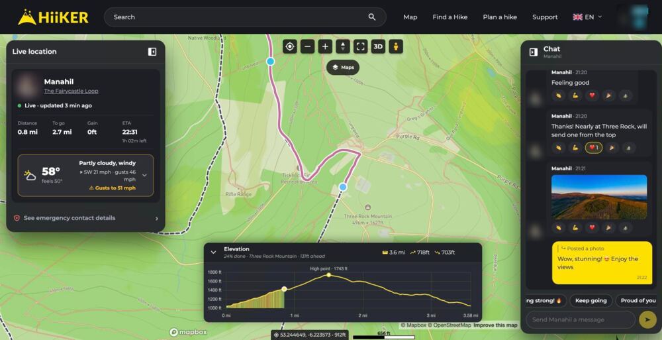React with clap to the photo message
The height and width of the screenshot is (340, 662).
click(559, 228)
